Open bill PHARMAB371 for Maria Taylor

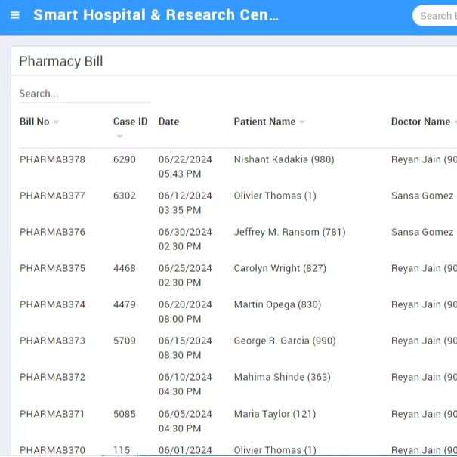[52, 414]
